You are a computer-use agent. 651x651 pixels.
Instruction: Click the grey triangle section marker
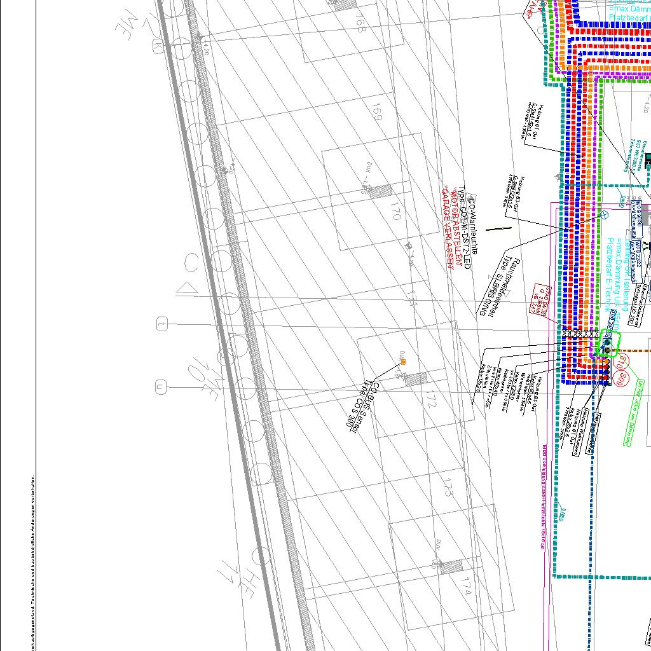tap(188, 288)
